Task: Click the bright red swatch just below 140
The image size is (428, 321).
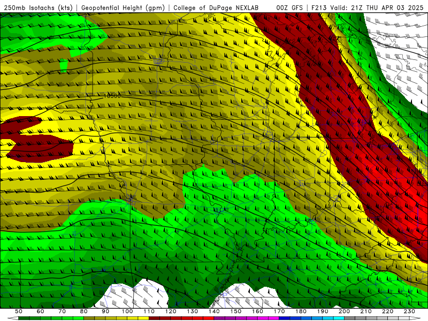Action: (209, 318)
